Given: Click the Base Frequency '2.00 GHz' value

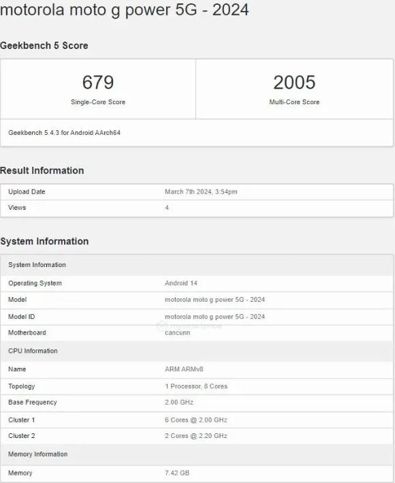Looking at the screenshot, I should click(179, 403).
